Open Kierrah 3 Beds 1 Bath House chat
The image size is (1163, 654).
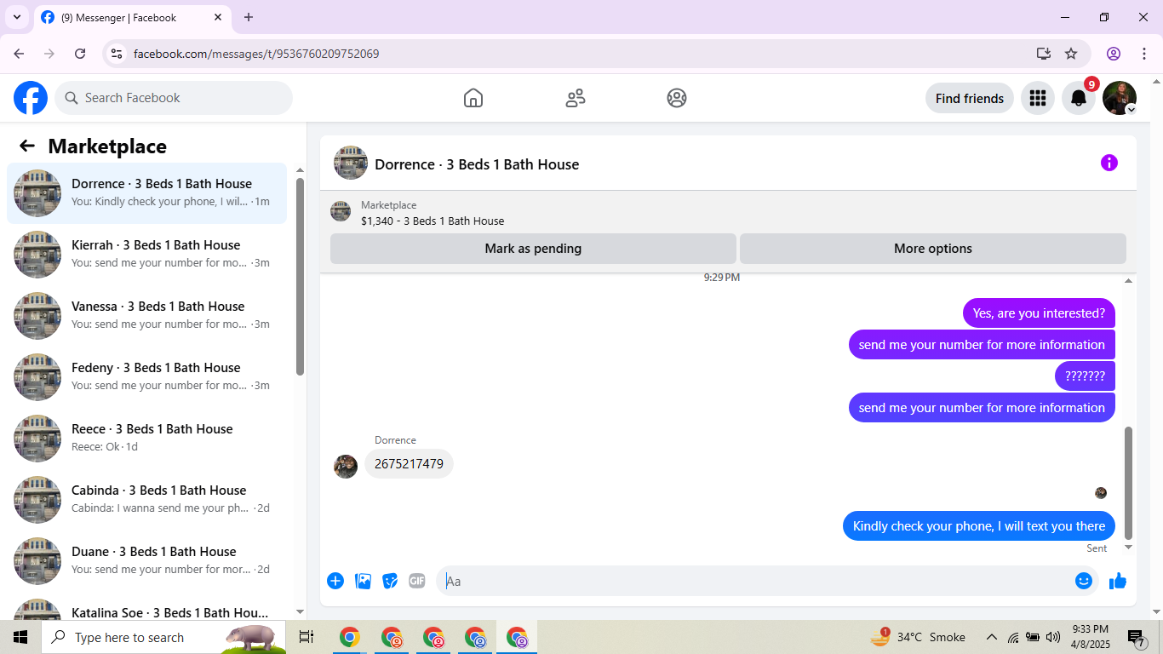(x=146, y=255)
